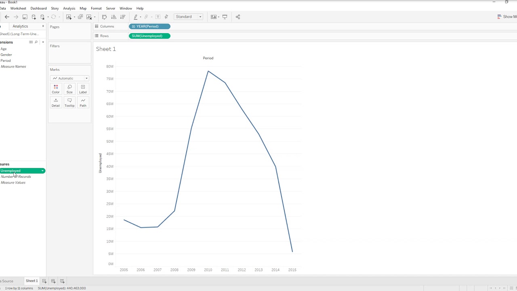Click New Worksheet tab icon at bottom
This screenshot has height=291, width=517.
click(44, 281)
